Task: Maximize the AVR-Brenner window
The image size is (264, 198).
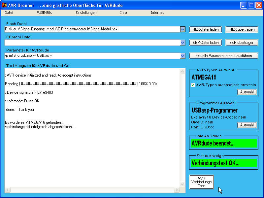Action: coord(251,5)
